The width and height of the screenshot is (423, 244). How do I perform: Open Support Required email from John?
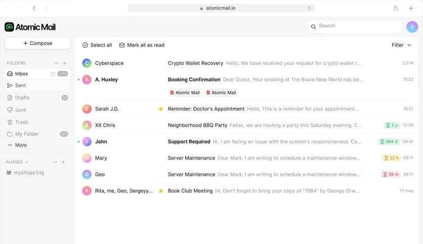pos(247,142)
